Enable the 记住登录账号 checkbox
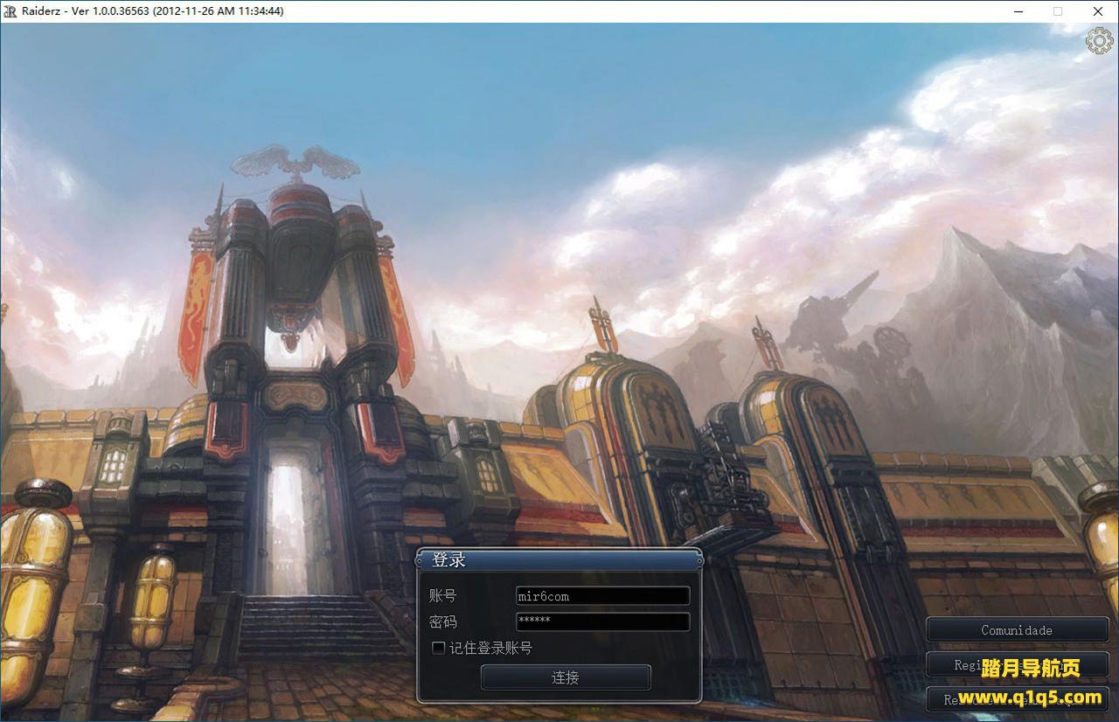This screenshot has width=1119, height=722. 439,648
